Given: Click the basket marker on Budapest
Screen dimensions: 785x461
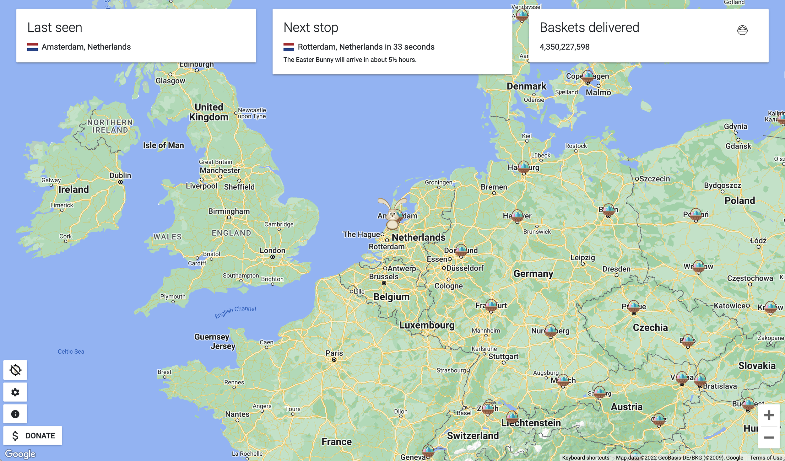Looking at the screenshot, I should coord(748,404).
